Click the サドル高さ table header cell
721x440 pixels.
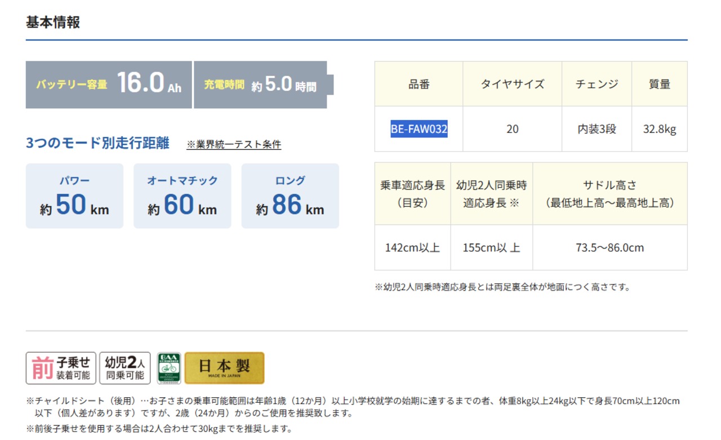(609, 194)
